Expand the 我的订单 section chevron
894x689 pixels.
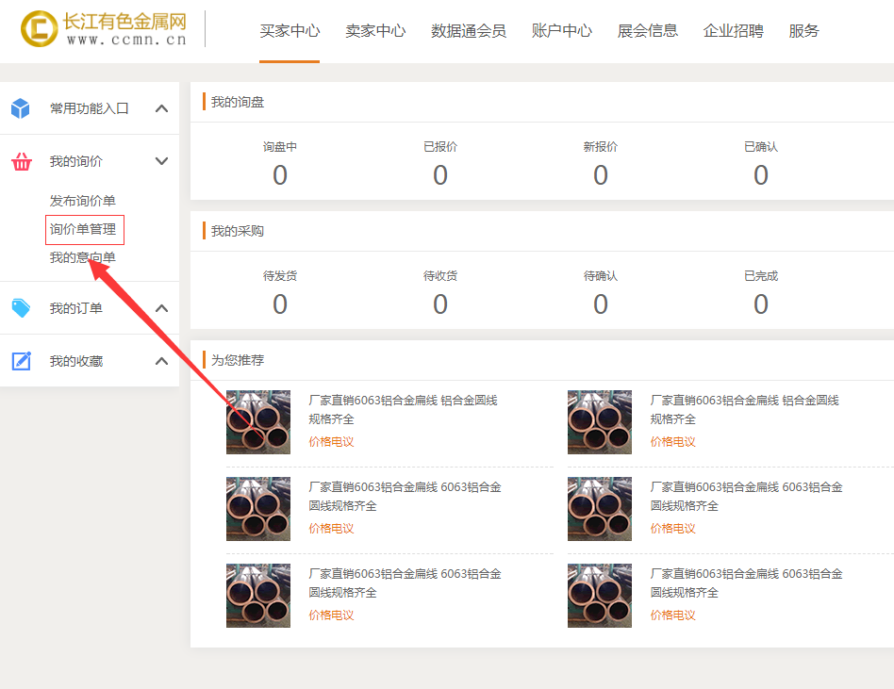(161, 308)
